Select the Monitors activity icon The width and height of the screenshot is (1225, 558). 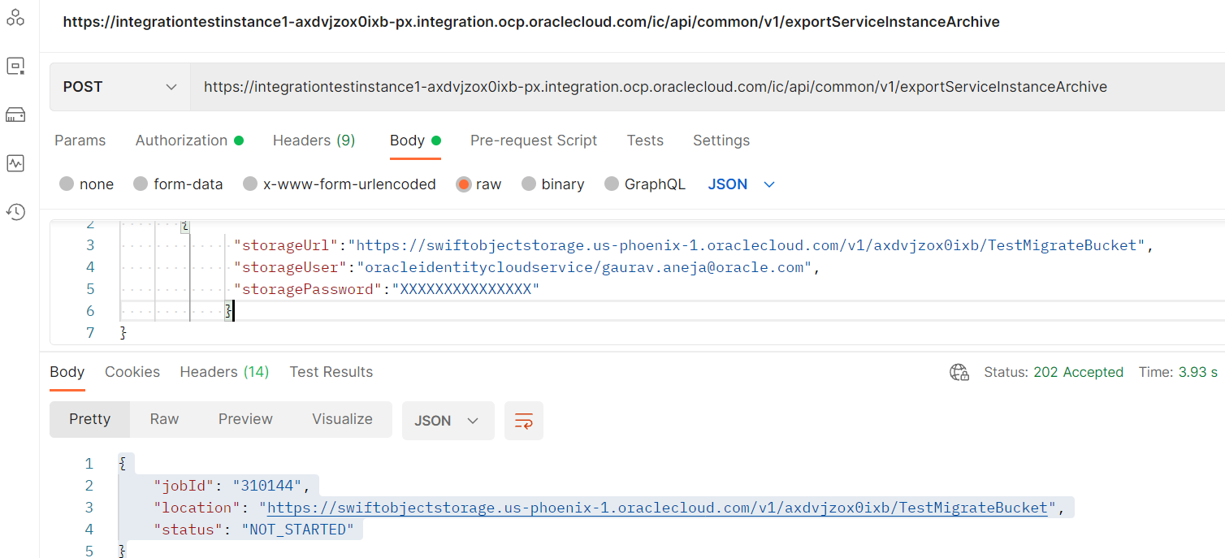pyautogui.click(x=15, y=162)
